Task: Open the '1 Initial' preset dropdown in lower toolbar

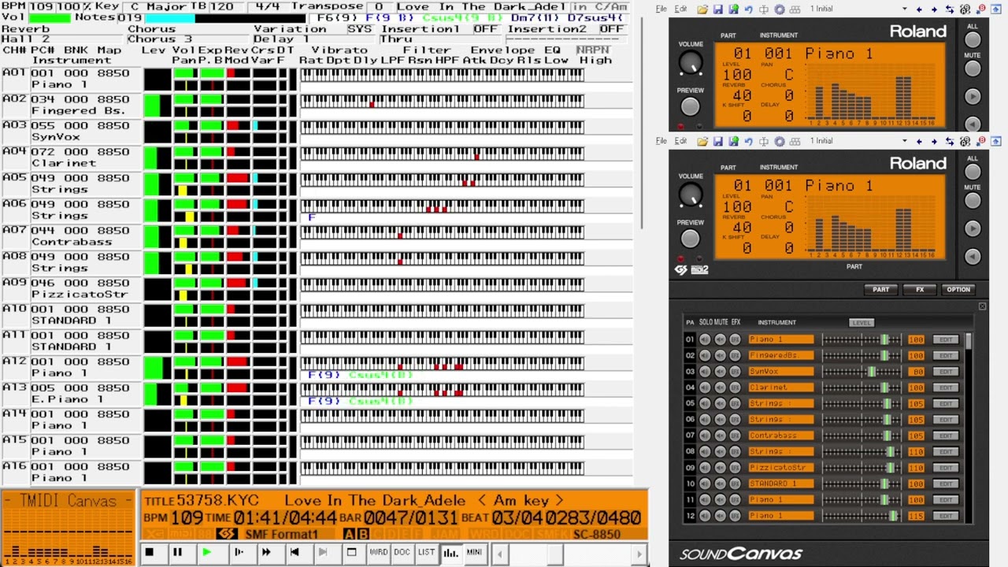Action: (904, 142)
